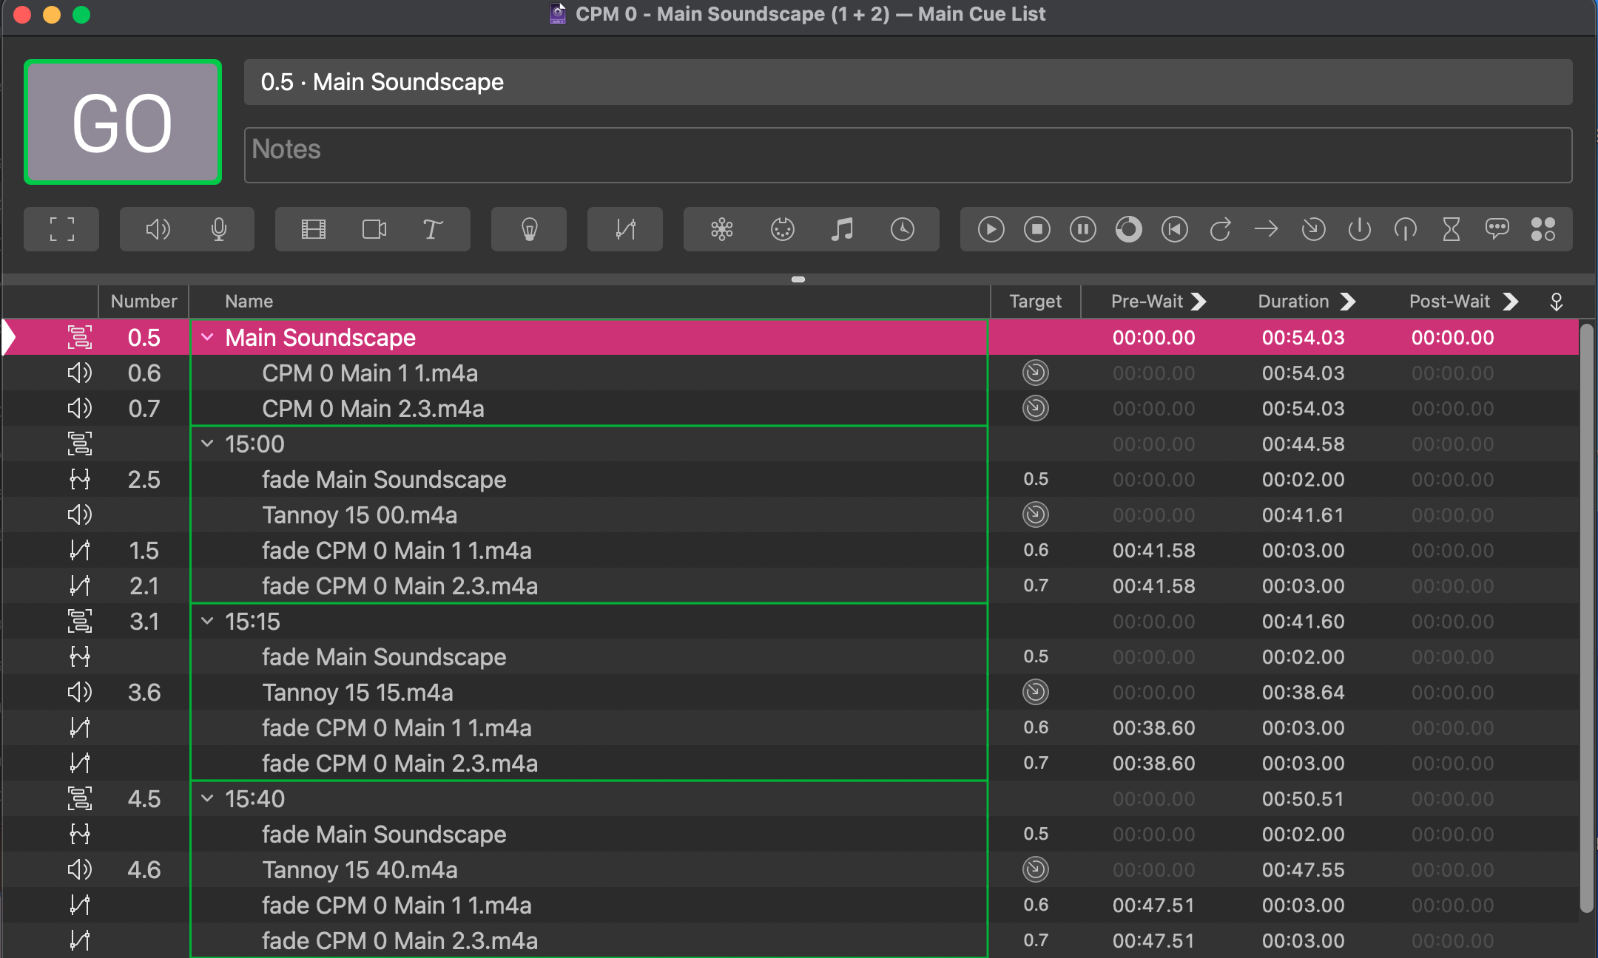Collapse the Main Soundscape group

click(x=208, y=338)
